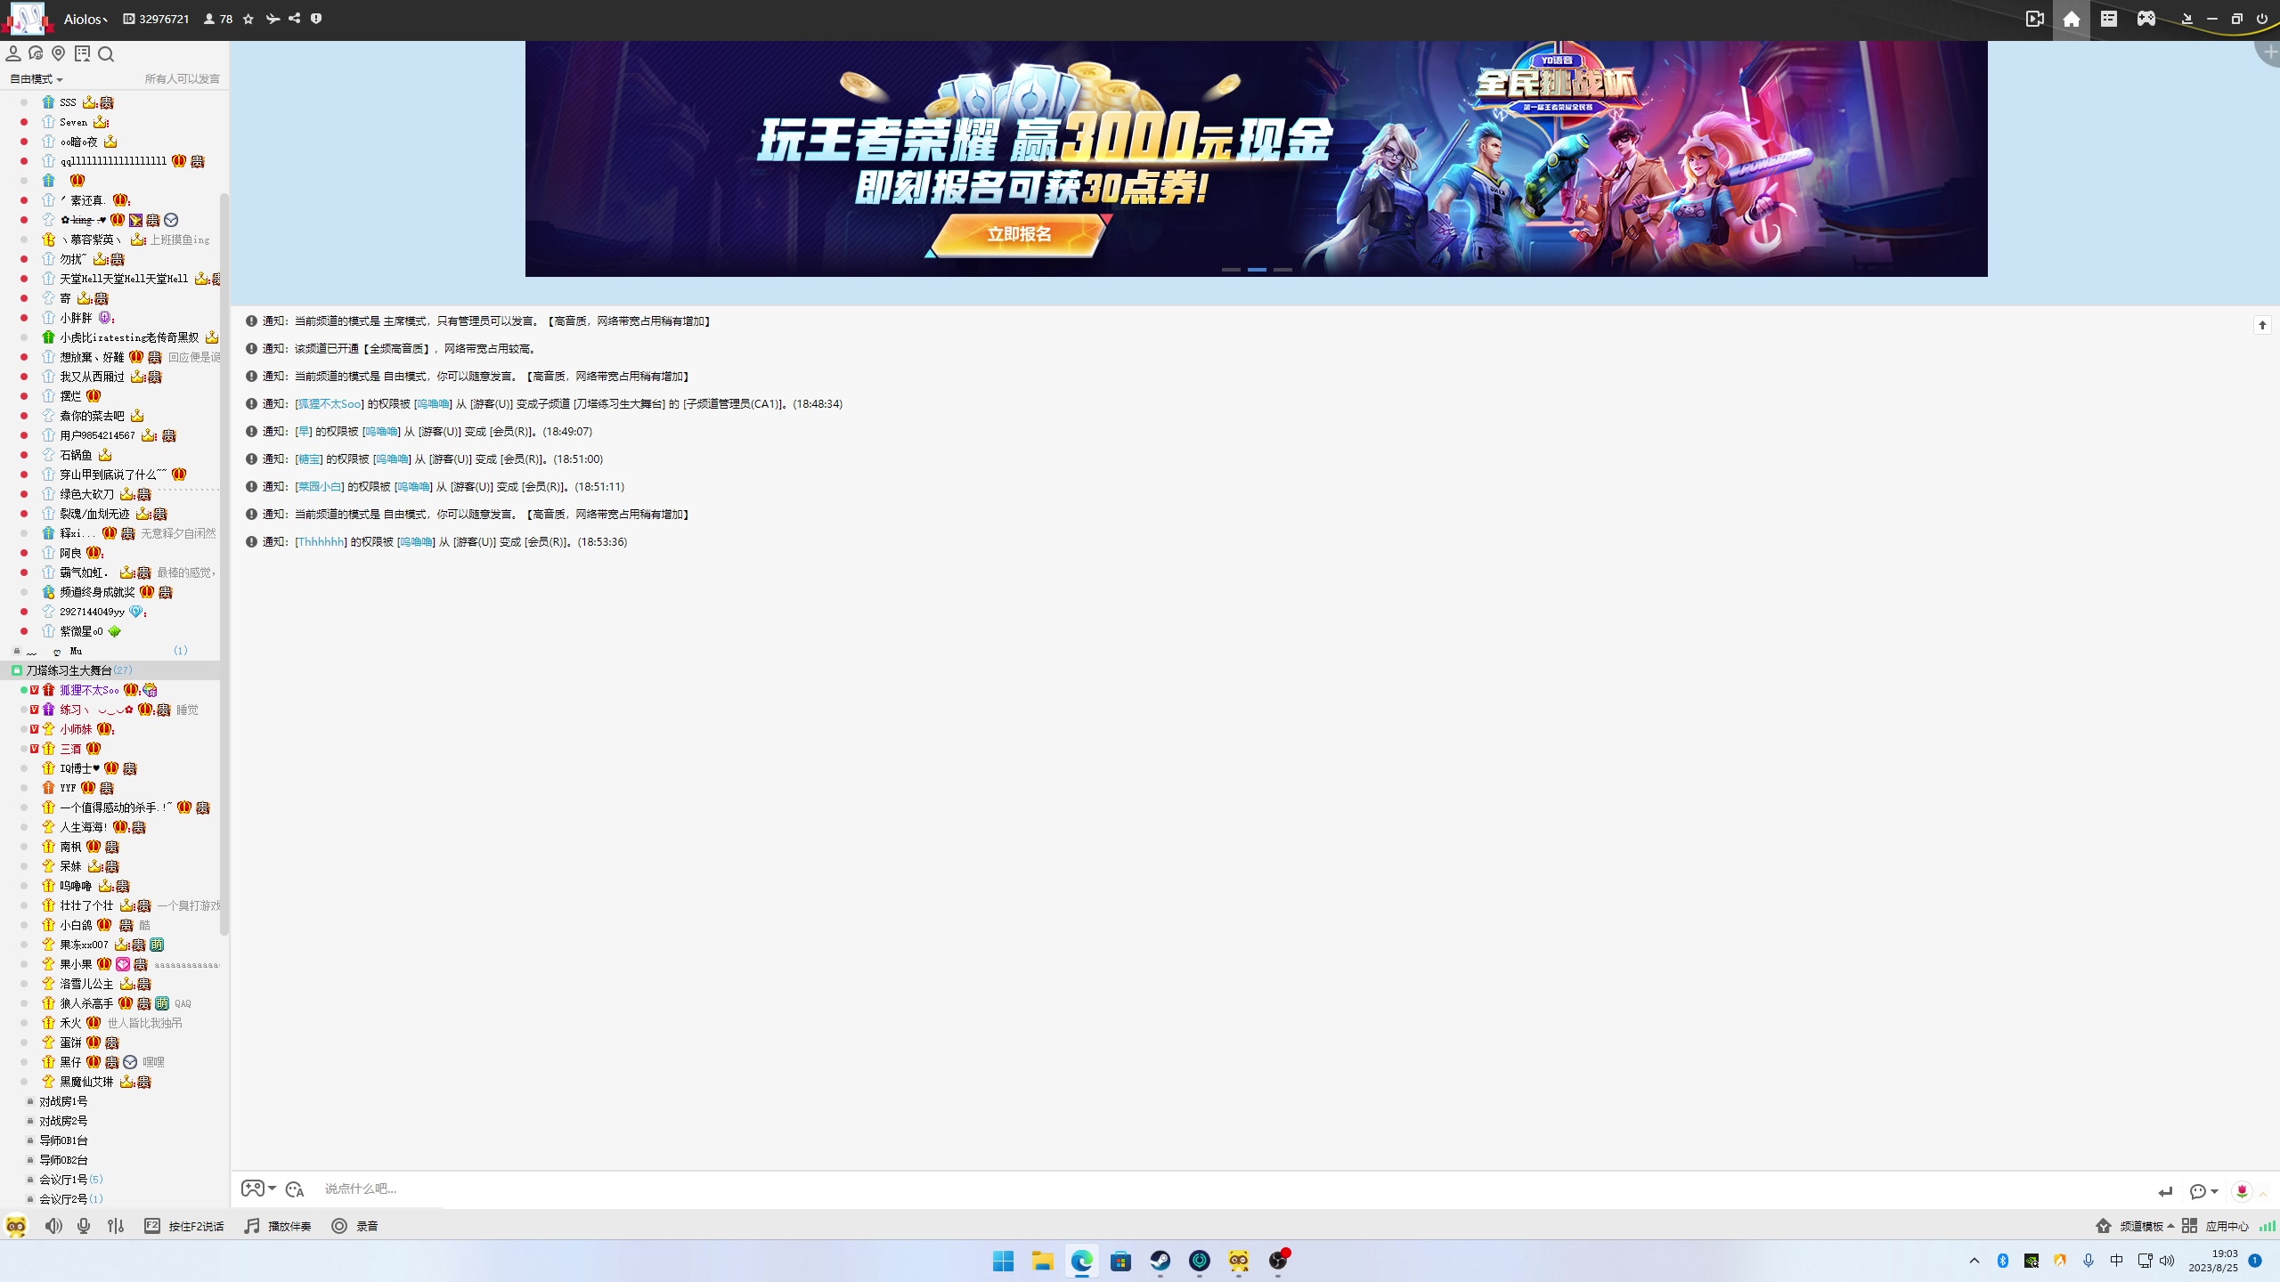Open the emoji text icon in chat bar
2280x1282 pixels.
(296, 1189)
